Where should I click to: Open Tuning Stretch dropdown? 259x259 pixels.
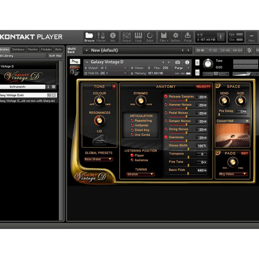[140, 174]
